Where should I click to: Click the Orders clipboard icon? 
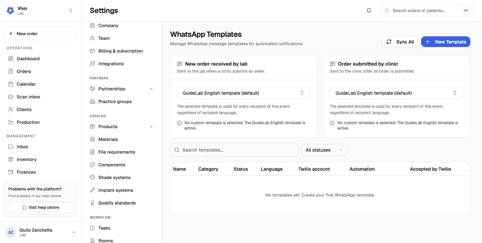pyautogui.click(x=10, y=71)
